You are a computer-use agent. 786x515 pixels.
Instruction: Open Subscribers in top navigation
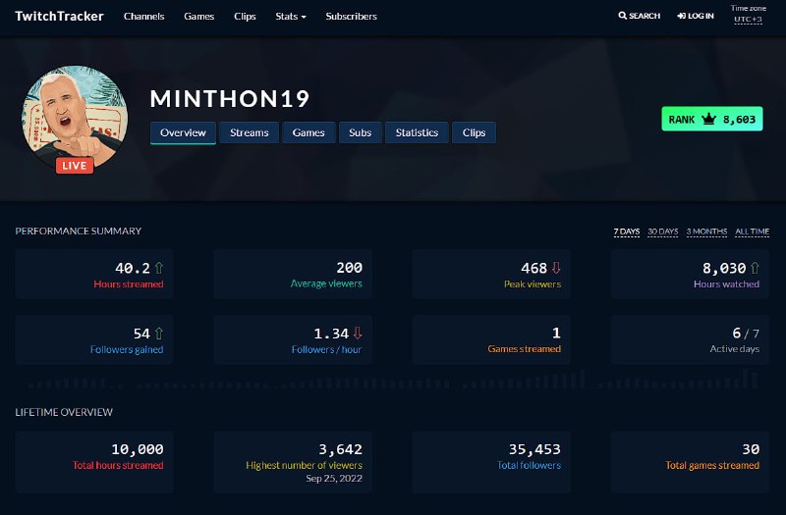click(x=351, y=17)
